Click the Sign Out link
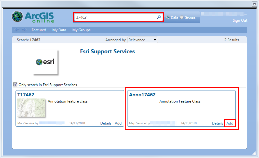The height and width of the screenshot is (158, 259). pyautogui.click(x=240, y=20)
